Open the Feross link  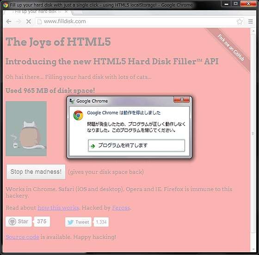point(121,208)
